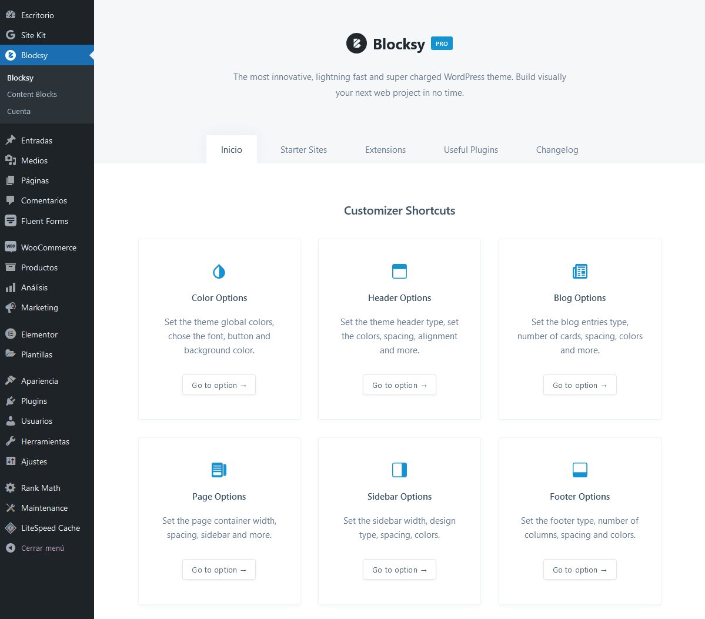Click the Usuarios person icon
This screenshot has width=705, height=619.
pyautogui.click(x=11, y=421)
